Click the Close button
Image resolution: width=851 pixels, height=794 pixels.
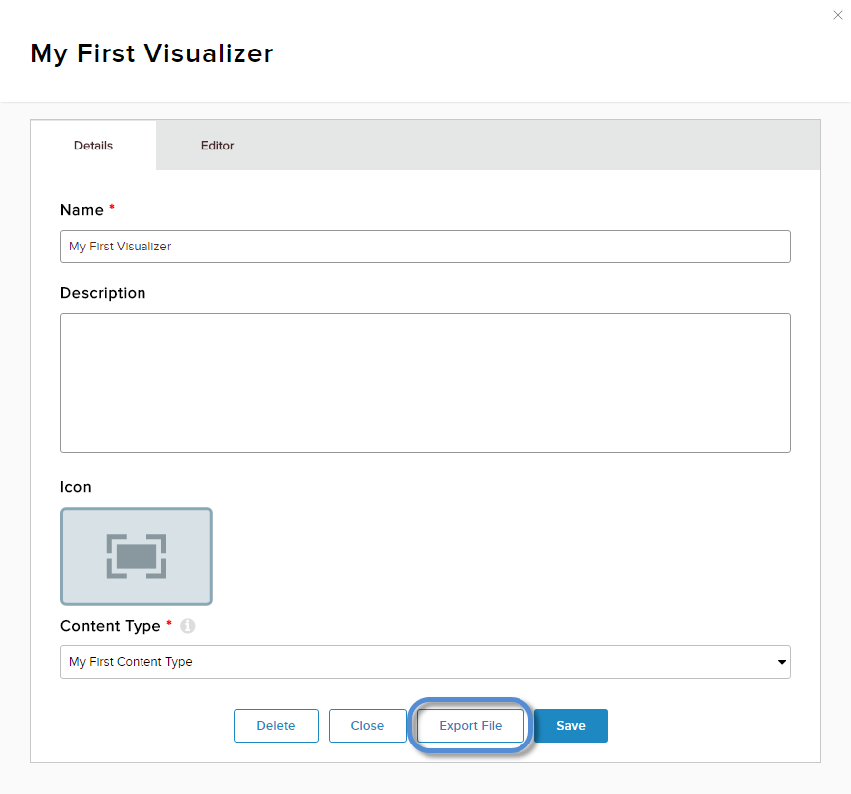pyautogui.click(x=367, y=726)
